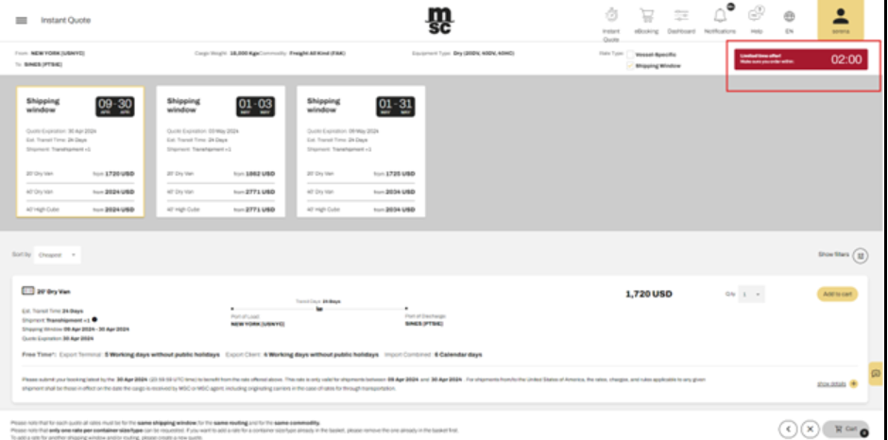The width and height of the screenshot is (888, 440).
Task: Open Instant Quote stopwatch icon
Action: point(611,15)
